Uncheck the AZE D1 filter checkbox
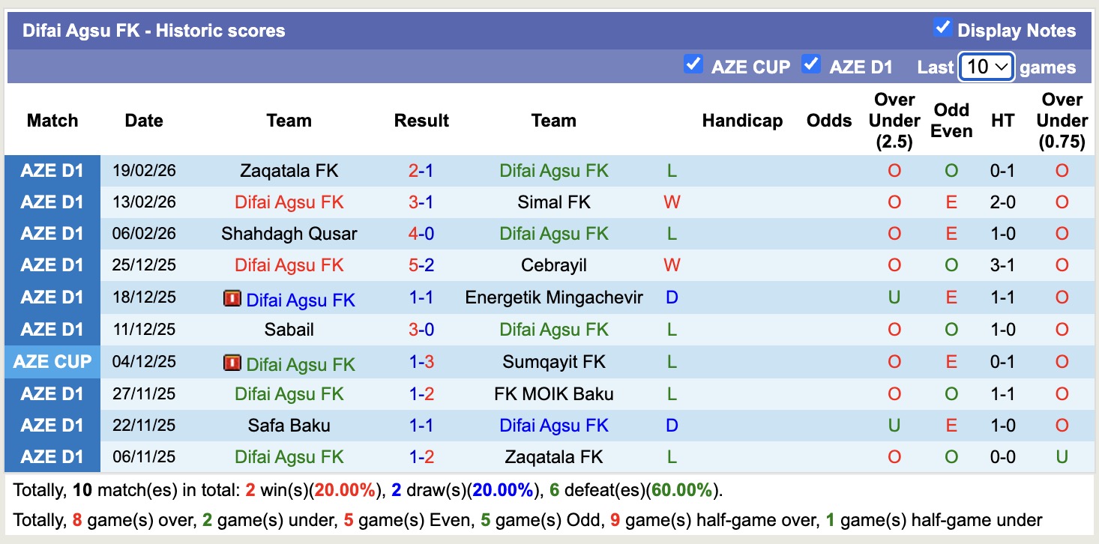Image resolution: width=1099 pixels, height=544 pixels. pos(810,65)
